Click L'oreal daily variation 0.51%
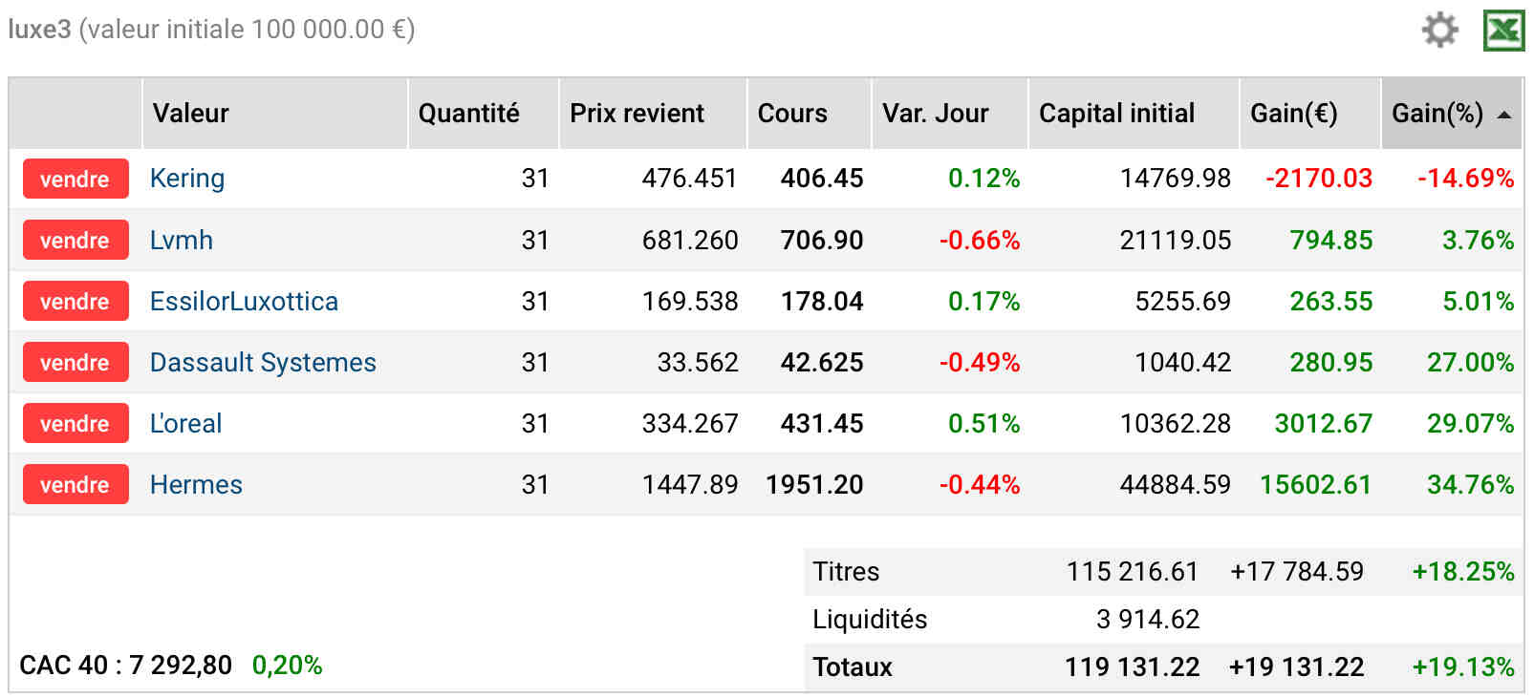The height and width of the screenshot is (698, 1534). (x=983, y=423)
